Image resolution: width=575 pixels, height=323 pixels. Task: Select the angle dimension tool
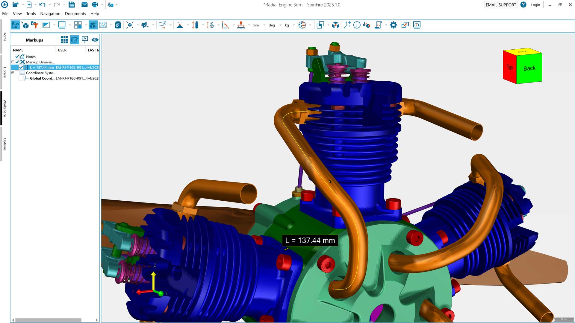(225, 25)
